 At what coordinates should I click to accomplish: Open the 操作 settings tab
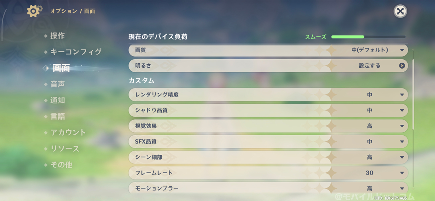[x=58, y=36]
